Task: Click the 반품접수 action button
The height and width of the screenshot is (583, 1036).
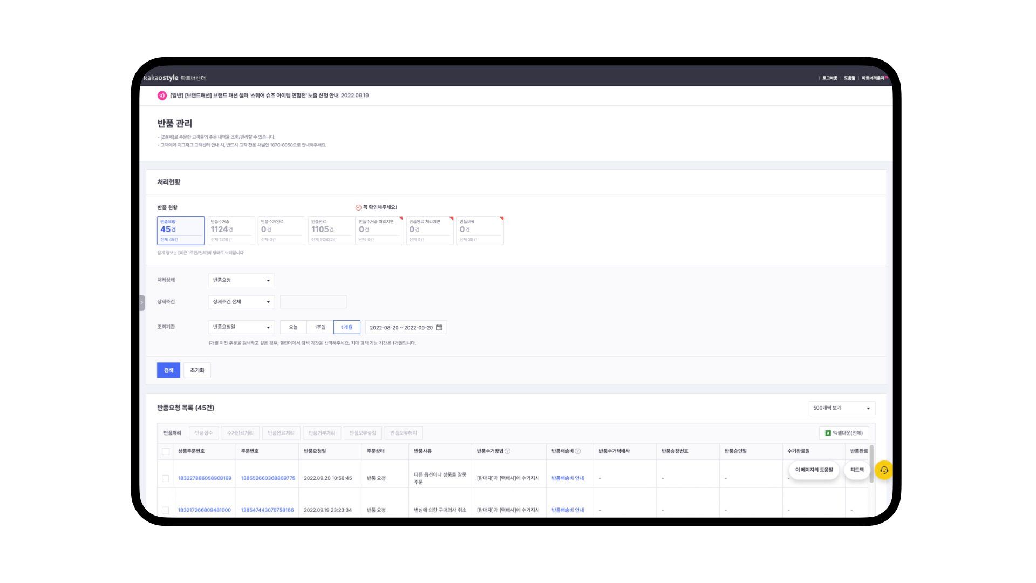Action: pyautogui.click(x=204, y=433)
